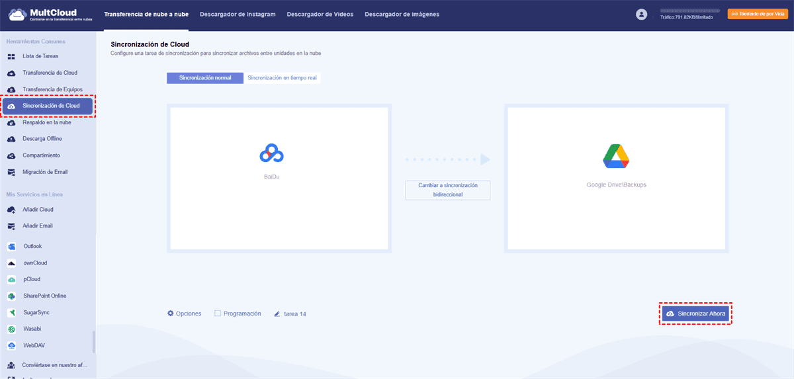Click the sidebar vertical scrollbar
This screenshot has width=794, height=379.
tap(93, 342)
